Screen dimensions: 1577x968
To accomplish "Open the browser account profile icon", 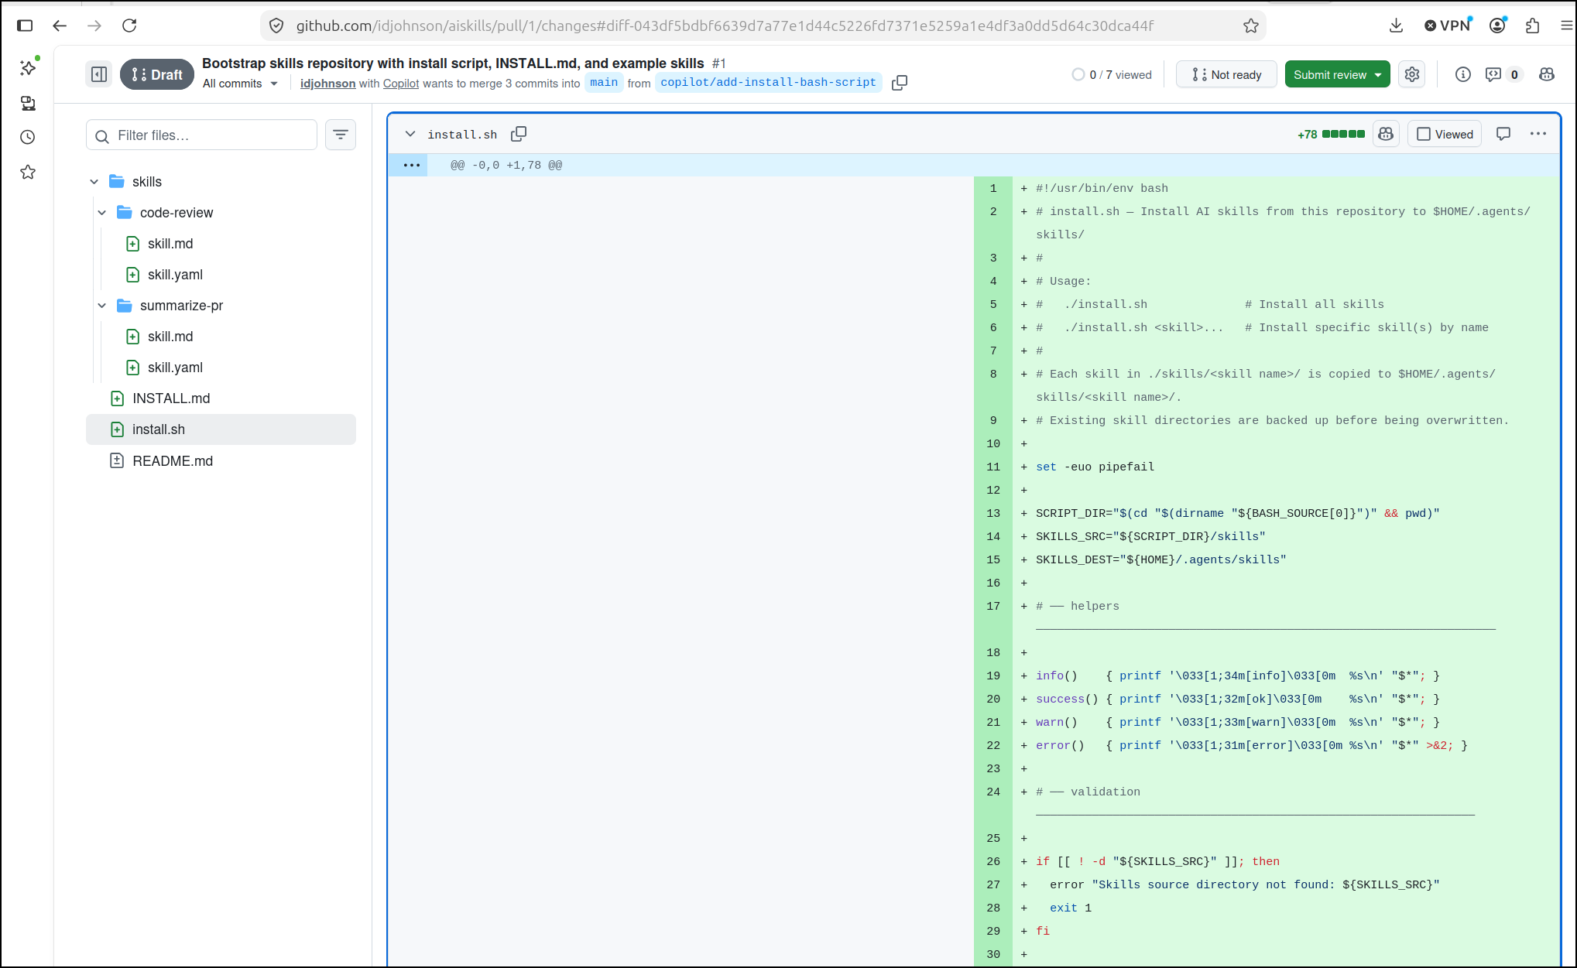I will [x=1498, y=26].
